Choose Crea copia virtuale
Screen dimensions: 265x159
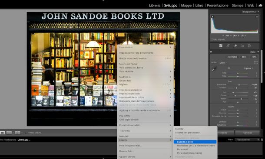coord(145,120)
